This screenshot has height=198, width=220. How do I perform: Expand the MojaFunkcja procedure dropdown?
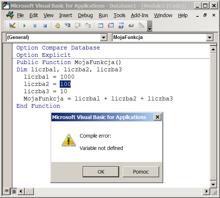click(x=209, y=37)
